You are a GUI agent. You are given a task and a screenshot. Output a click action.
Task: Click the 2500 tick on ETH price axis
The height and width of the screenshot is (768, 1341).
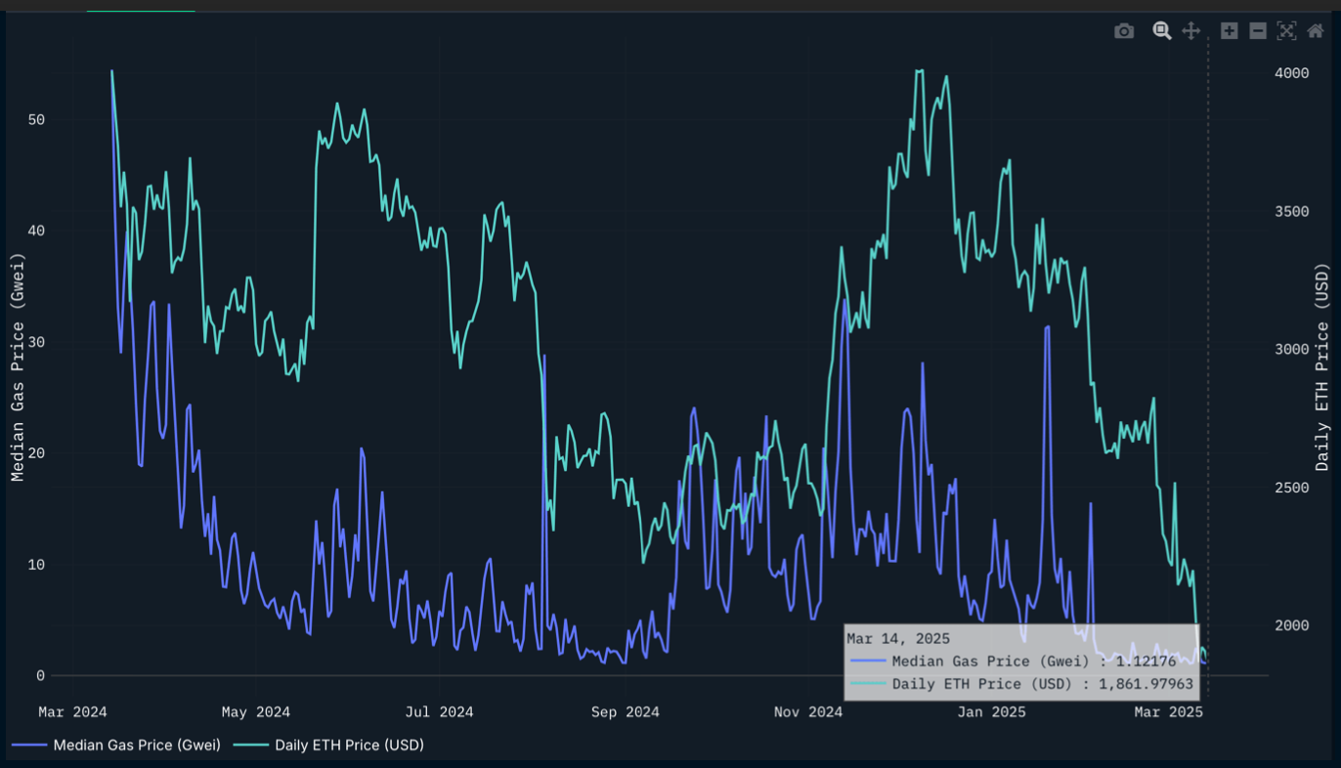pos(1290,488)
